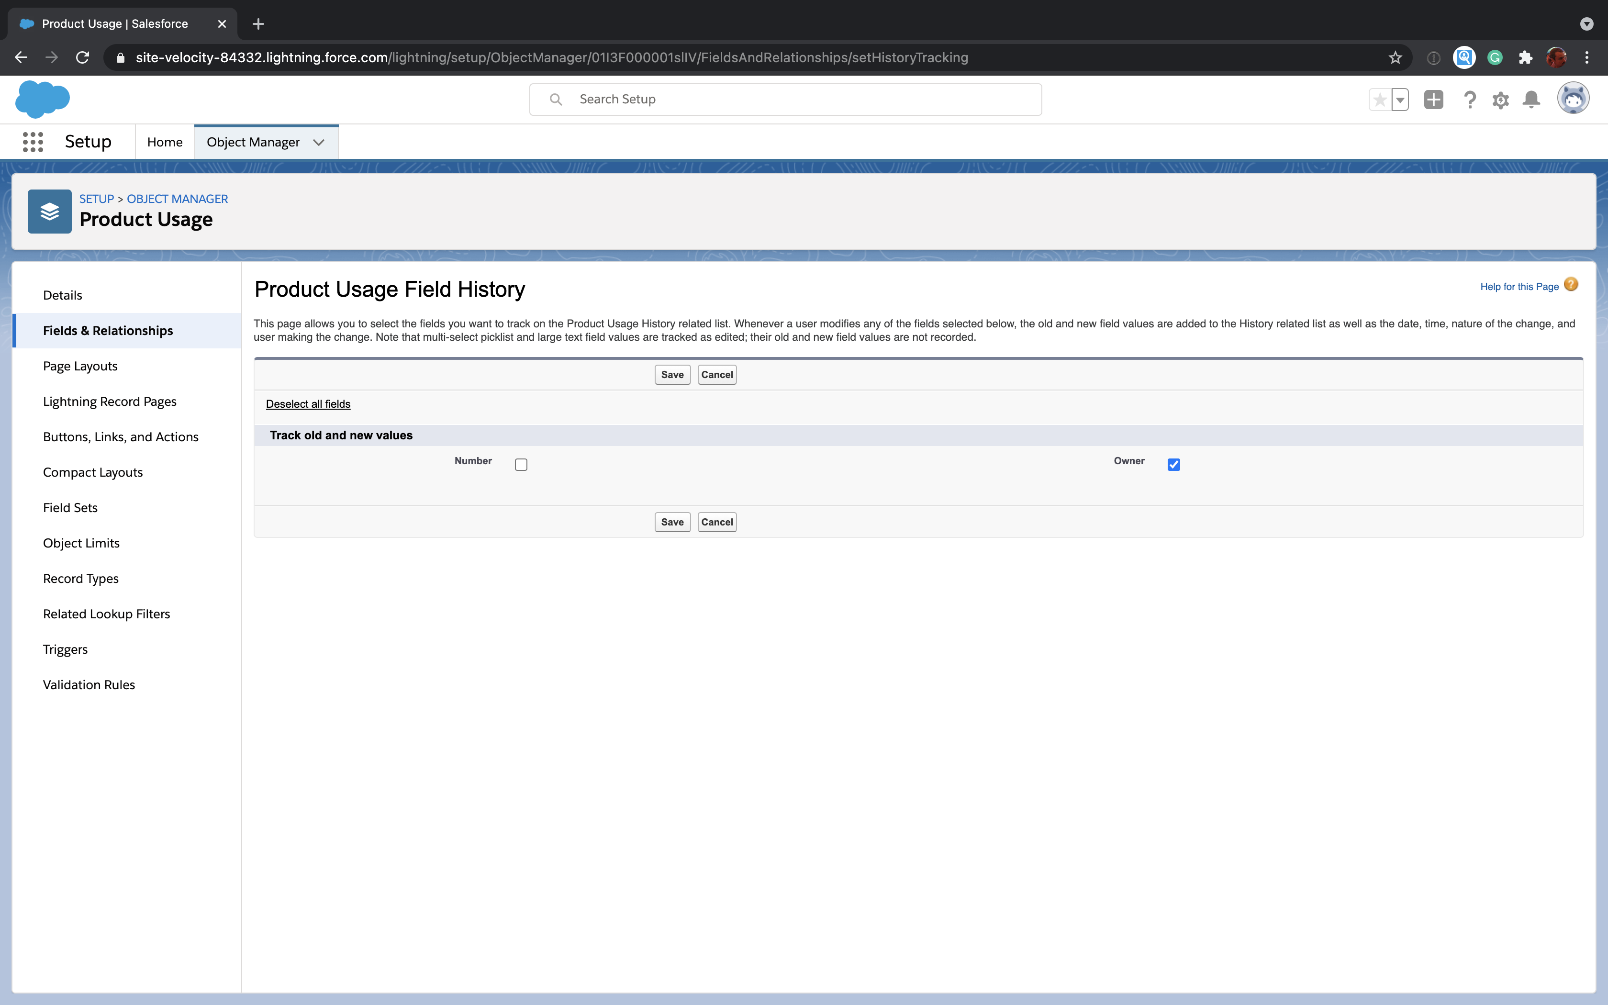Click the user avatar icon
This screenshot has height=1005, width=1608.
(x=1573, y=99)
